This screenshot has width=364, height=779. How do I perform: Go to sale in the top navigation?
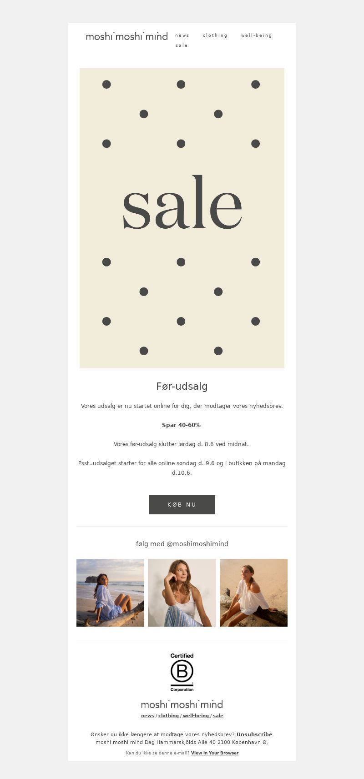[x=182, y=45]
